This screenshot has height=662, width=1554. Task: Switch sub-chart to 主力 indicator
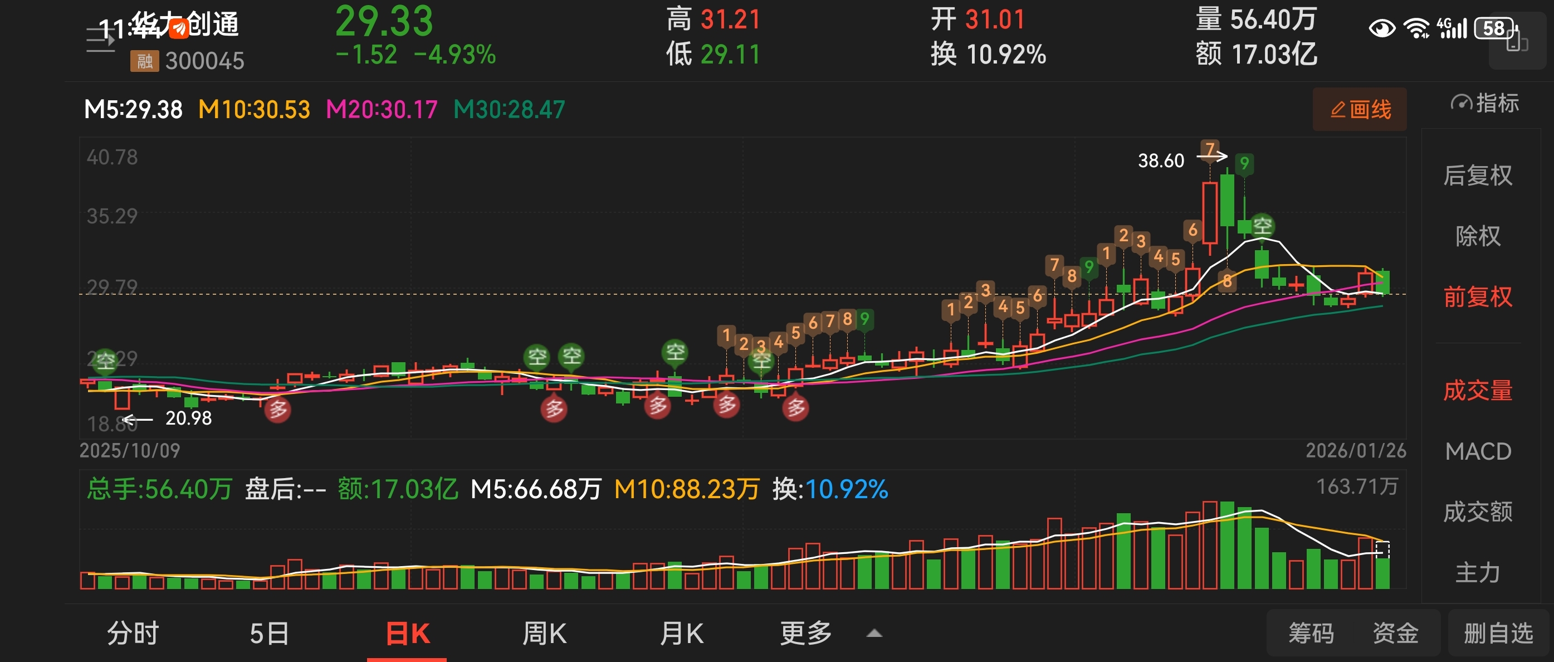click(x=1477, y=572)
